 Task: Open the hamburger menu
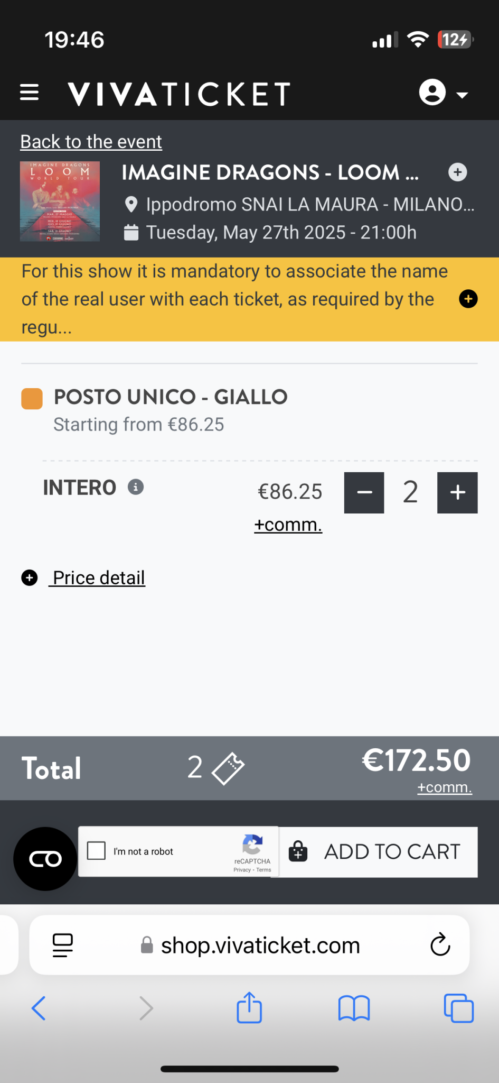[x=30, y=93]
